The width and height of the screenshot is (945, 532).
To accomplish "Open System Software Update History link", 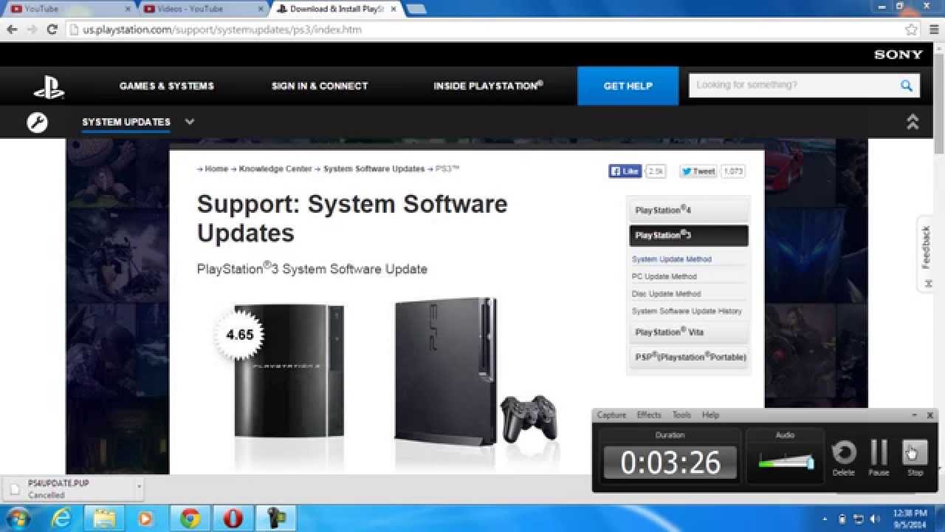I will pos(687,311).
